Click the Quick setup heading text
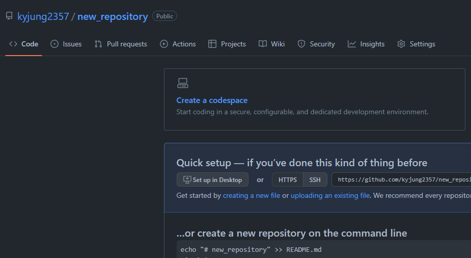The image size is (471, 258). pos(302,163)
